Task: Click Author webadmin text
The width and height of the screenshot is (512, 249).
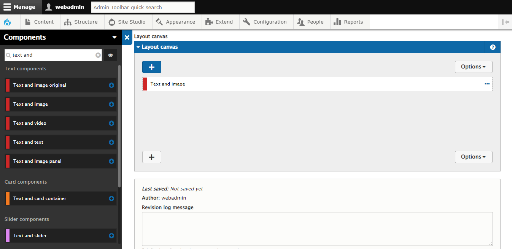Action: click(164, 198)
